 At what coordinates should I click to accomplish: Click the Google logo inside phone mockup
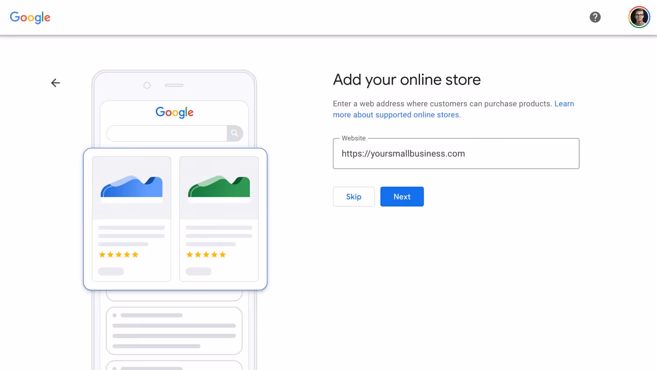coord(174,112)
